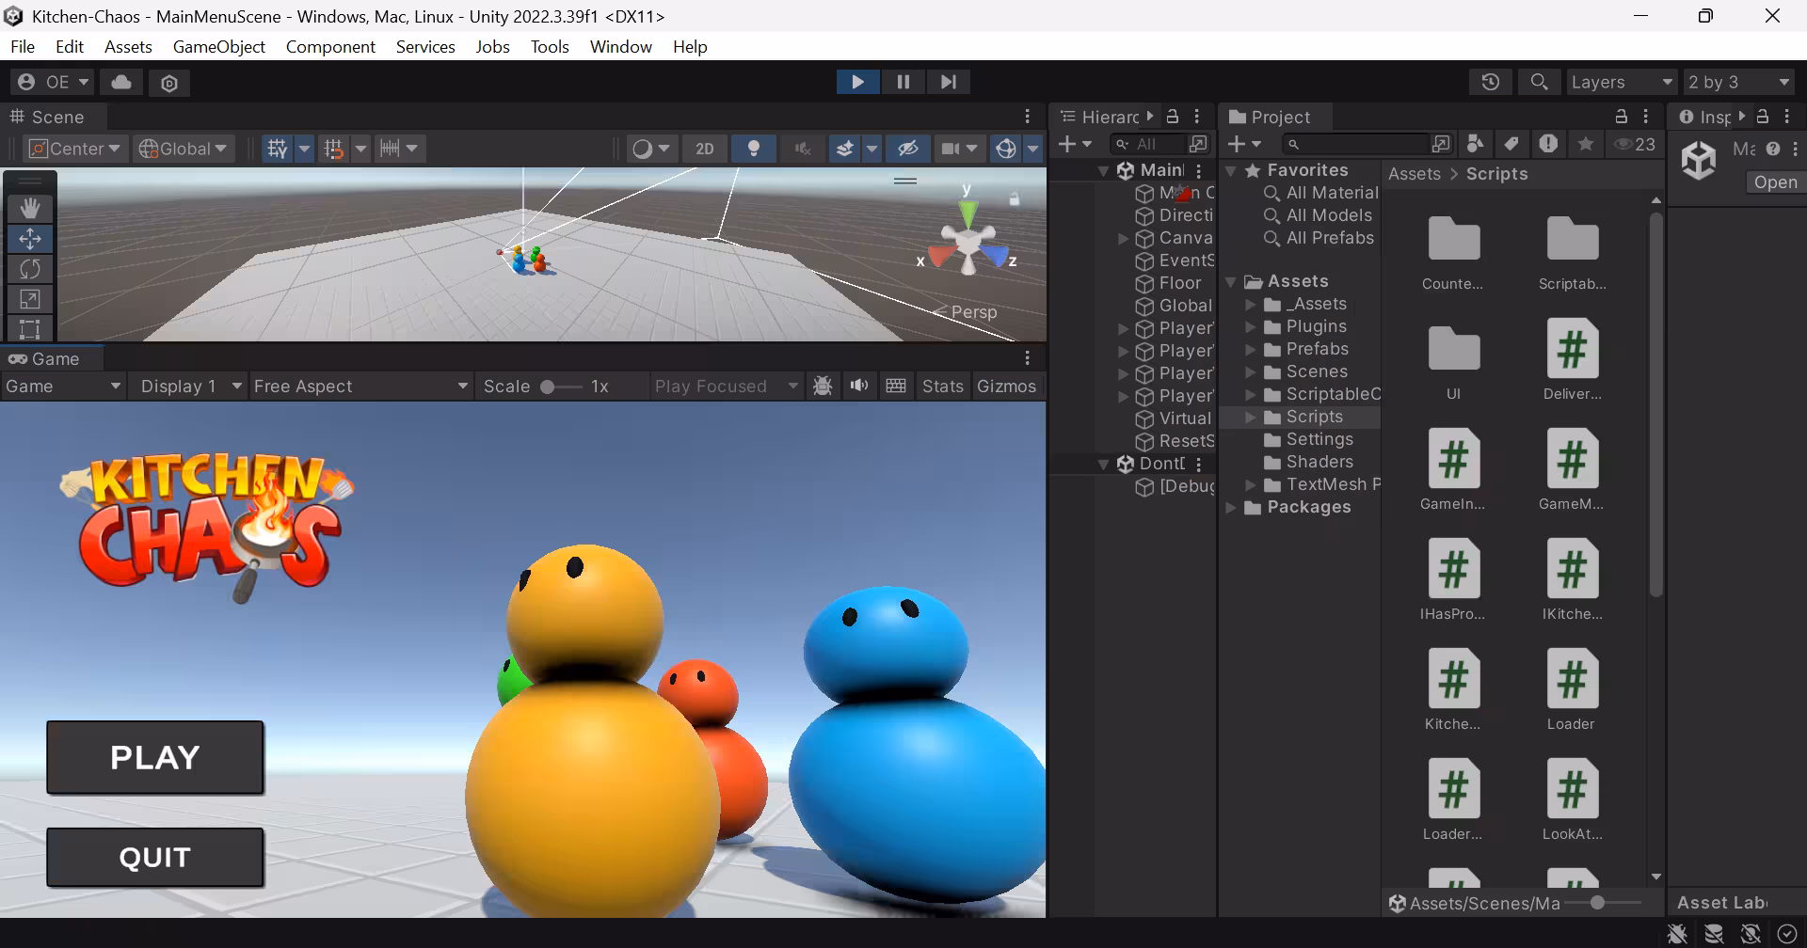Click the Search by Label icon
1807x948 pixels.
click(x=1511, y=144)
